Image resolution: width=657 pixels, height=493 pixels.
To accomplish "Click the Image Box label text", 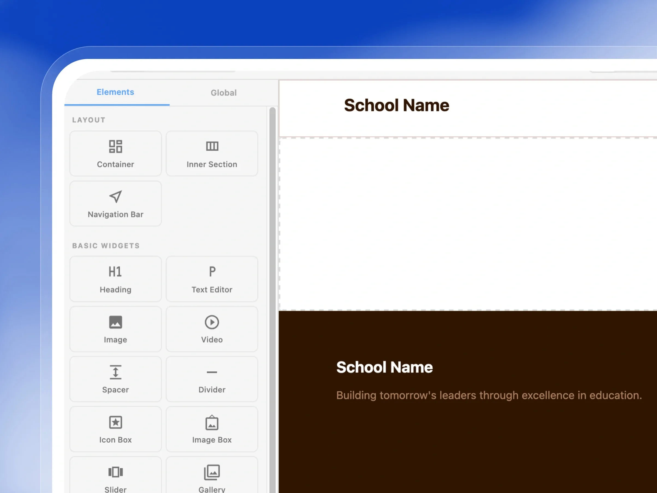I will coord(212,440).
